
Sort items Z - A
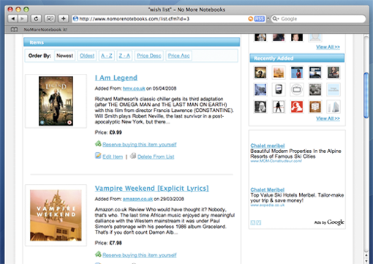[x=124, y=56]
